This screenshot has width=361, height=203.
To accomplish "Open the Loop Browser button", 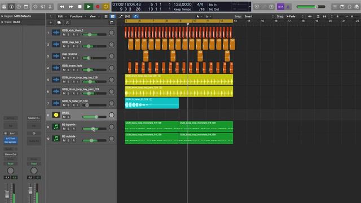I will [x=350, y=7].
